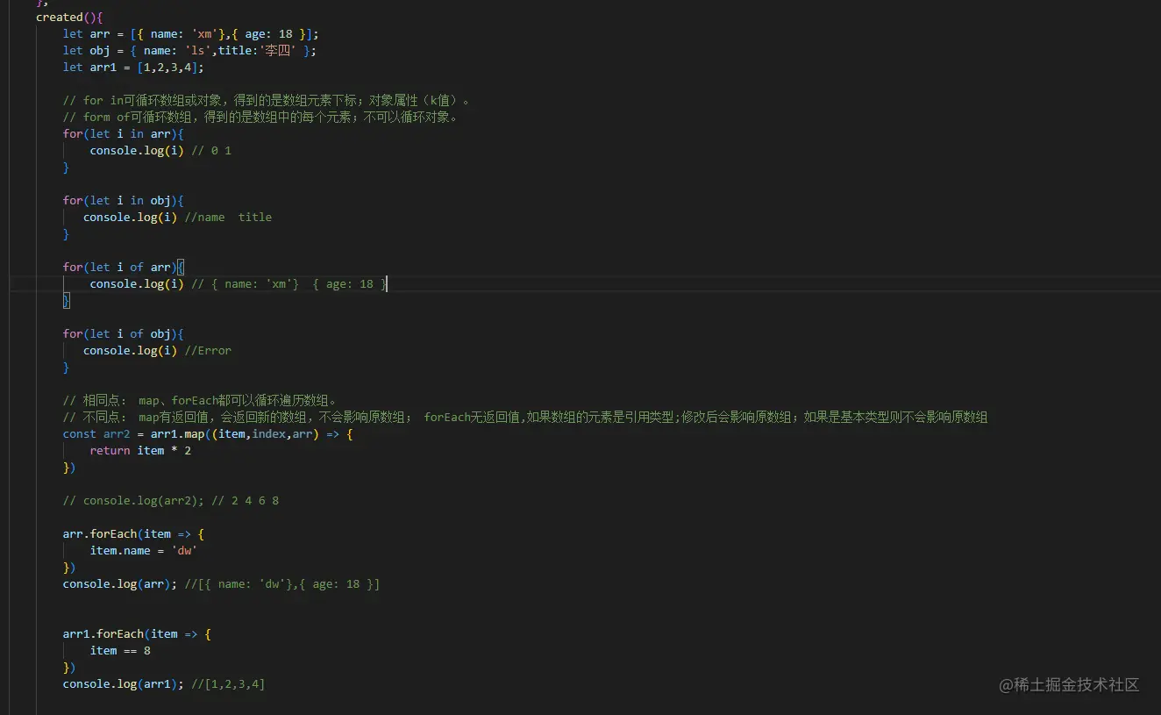Viewport: 1161px width, 715px height.
Task: Click the line with comment '//name title'
Action: 177,217
